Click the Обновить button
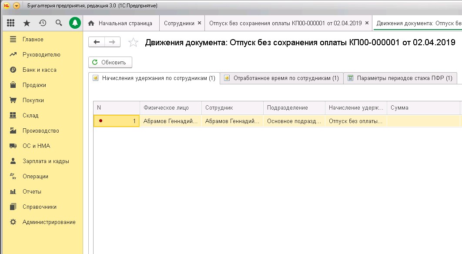The image size is (462, 254). tap(110, 62)
